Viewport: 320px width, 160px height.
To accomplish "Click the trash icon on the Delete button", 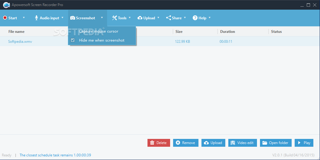I will tap(152, 143).
